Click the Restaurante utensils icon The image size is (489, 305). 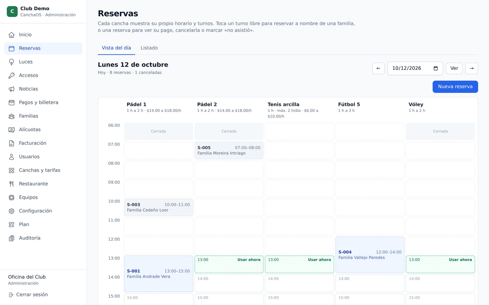[x=12, y=184]
